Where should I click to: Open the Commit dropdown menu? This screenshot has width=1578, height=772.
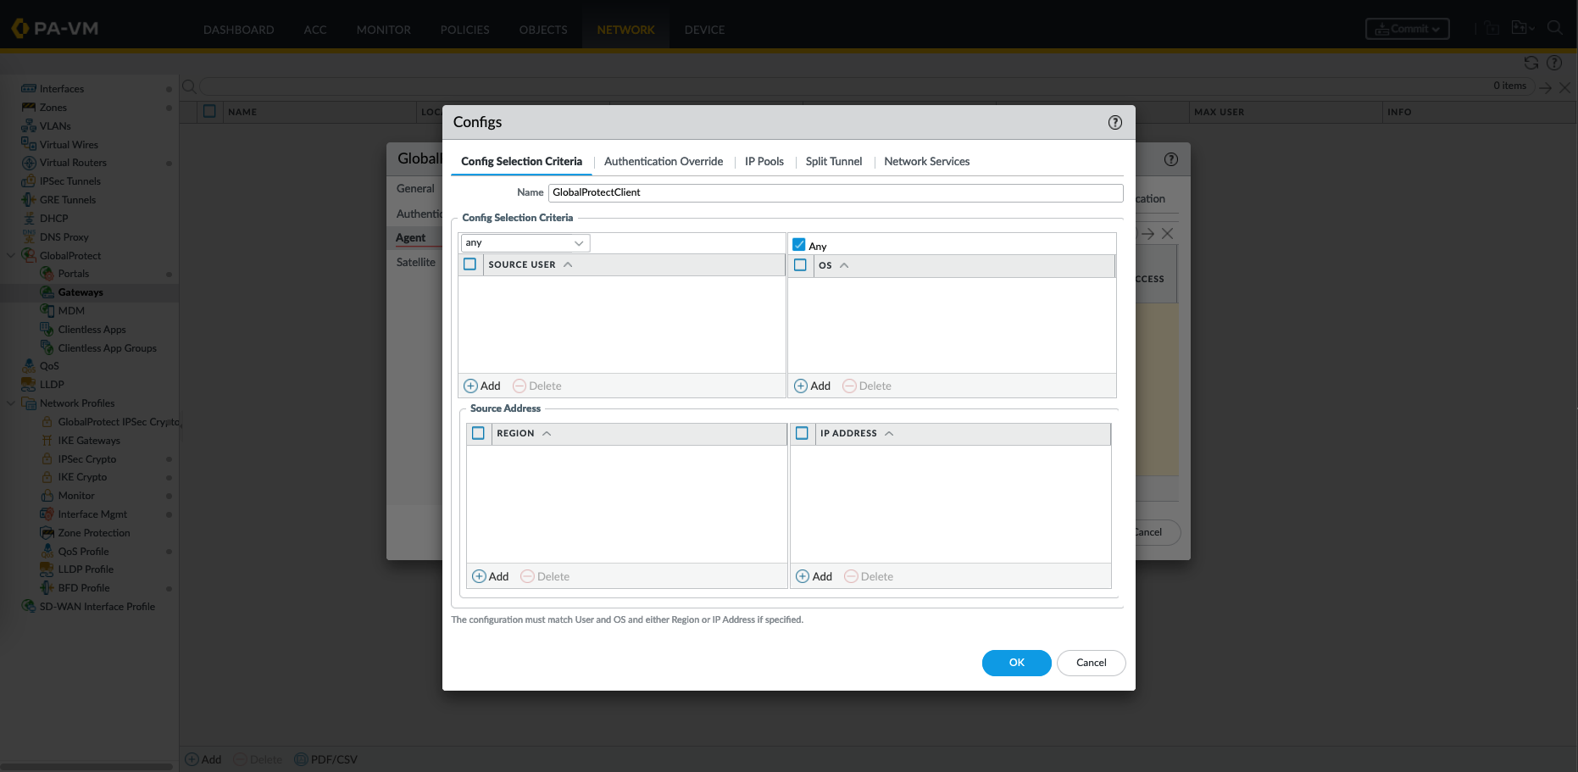(x=1407, y=29)
